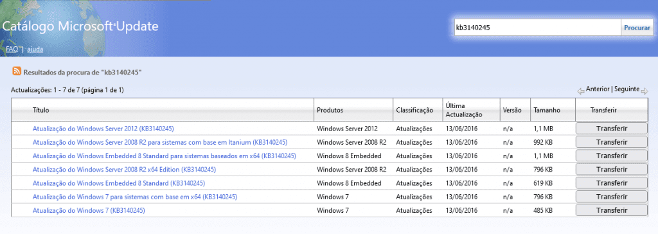The image size is (658, 234).
Task: Sort by Produtos column header
Action: click(330, 110)
